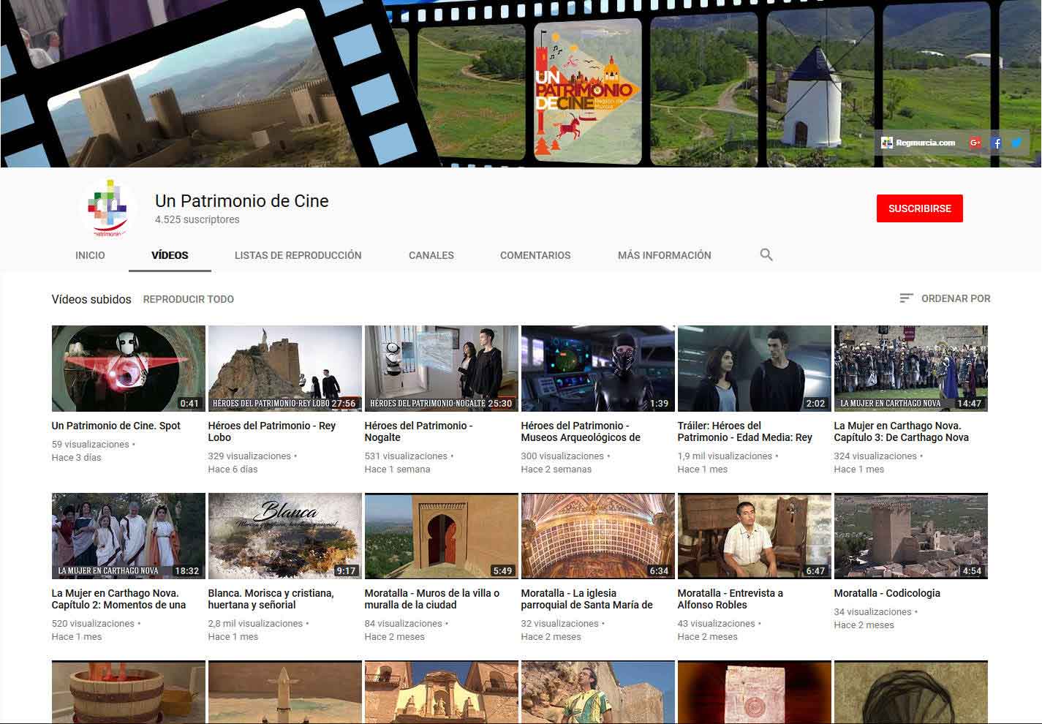The image size is (1042, 724).
Task: Select the Vídeos tab
Action: (x=170, y=255)
